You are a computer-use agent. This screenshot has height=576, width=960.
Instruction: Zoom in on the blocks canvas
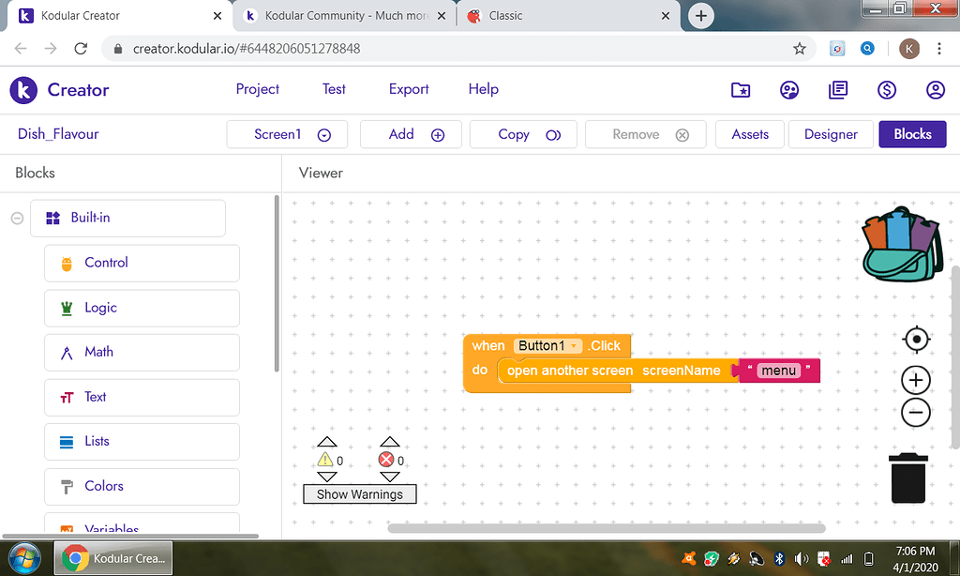[x=915, y=379]
